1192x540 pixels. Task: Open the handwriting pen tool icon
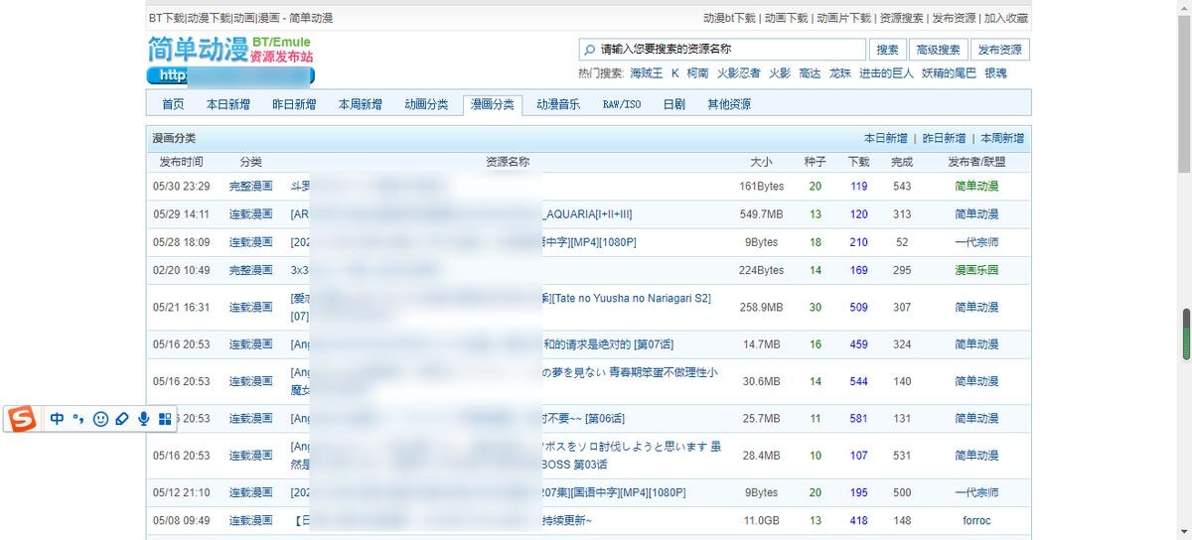tap(122, 420)
